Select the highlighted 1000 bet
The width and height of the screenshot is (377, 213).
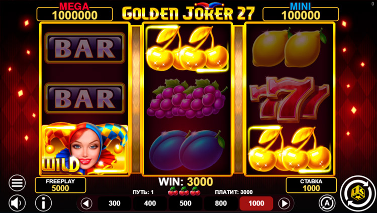click(x=256, y=203)
